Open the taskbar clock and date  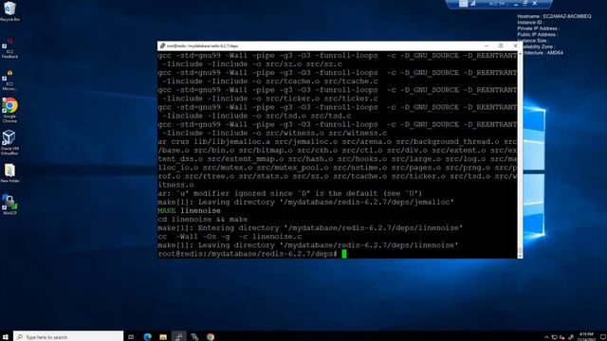pos(586,336)
